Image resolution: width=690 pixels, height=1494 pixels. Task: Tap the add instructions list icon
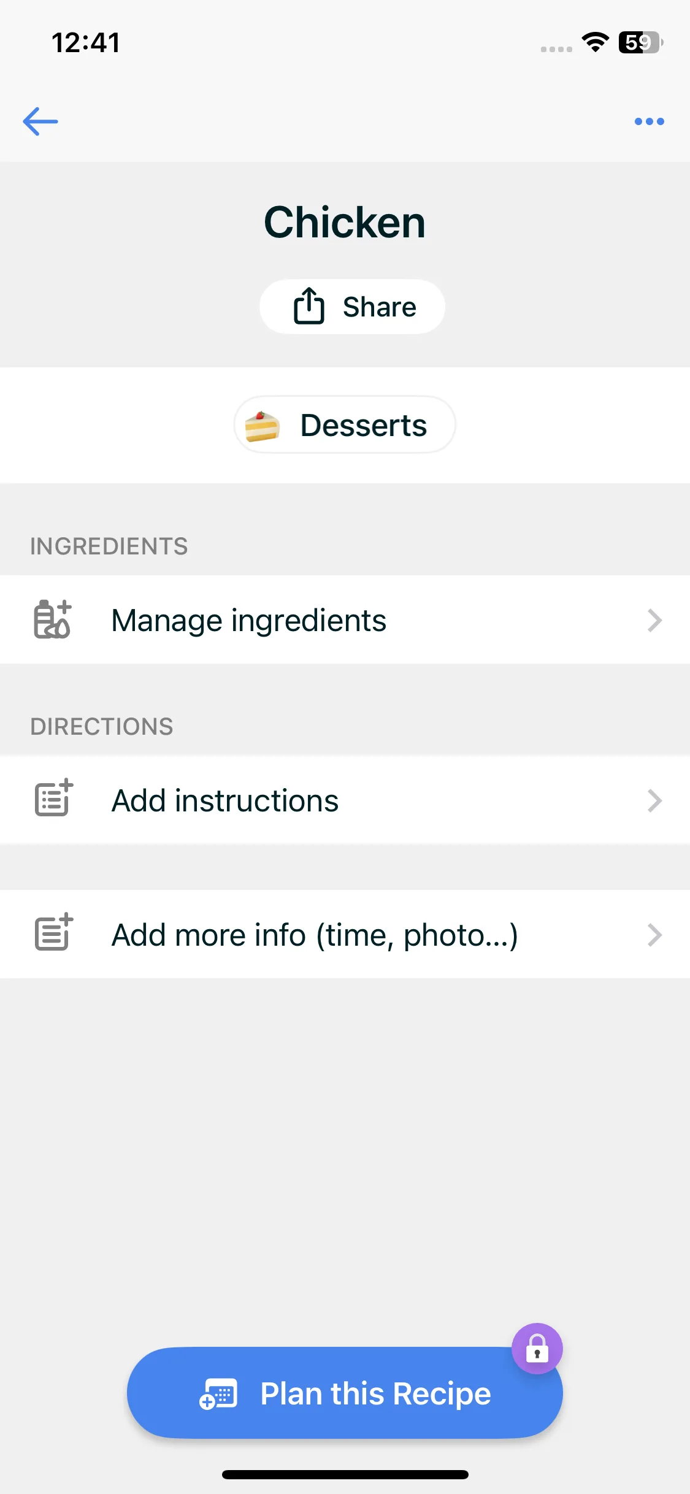coord(54,800)
